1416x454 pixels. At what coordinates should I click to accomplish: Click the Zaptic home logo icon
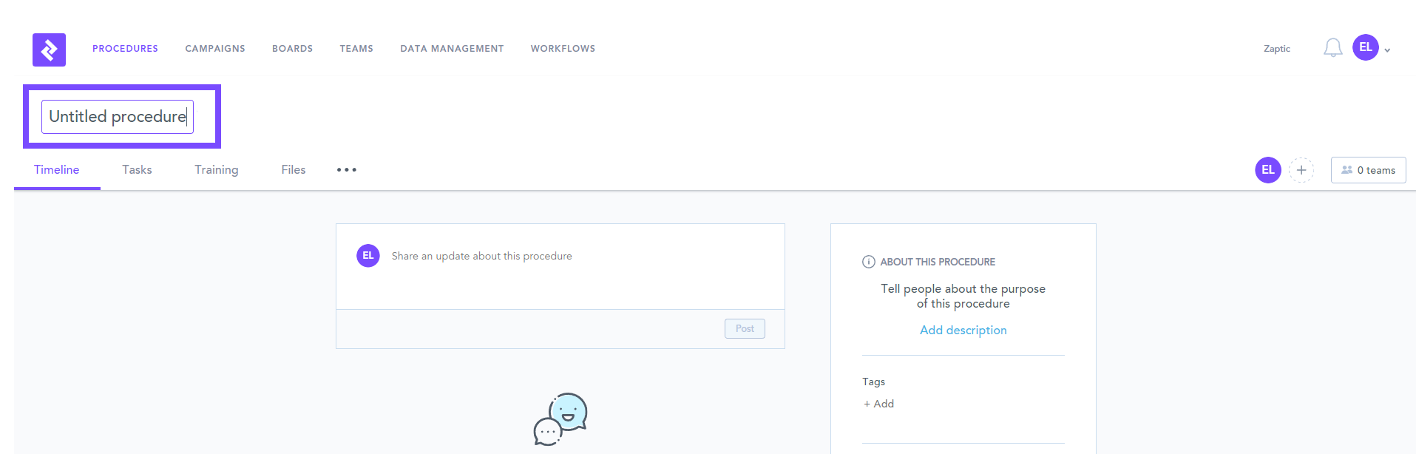click(x=49, y=50)
